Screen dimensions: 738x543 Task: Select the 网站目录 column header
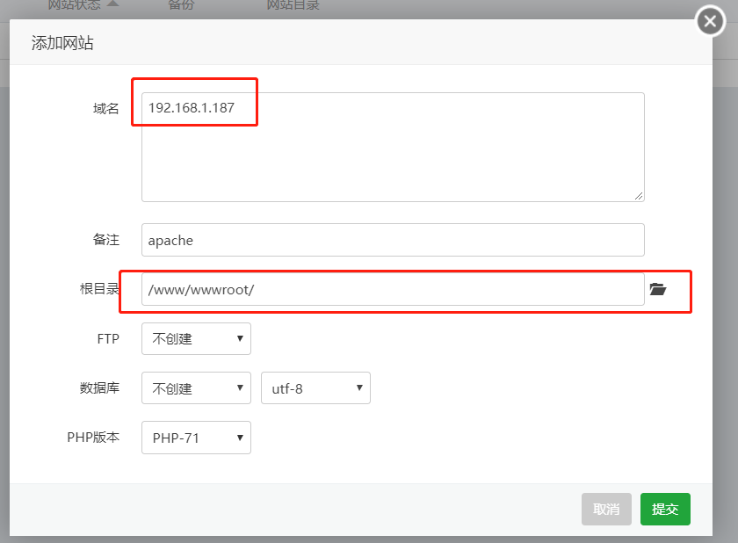tap(293, 5)
